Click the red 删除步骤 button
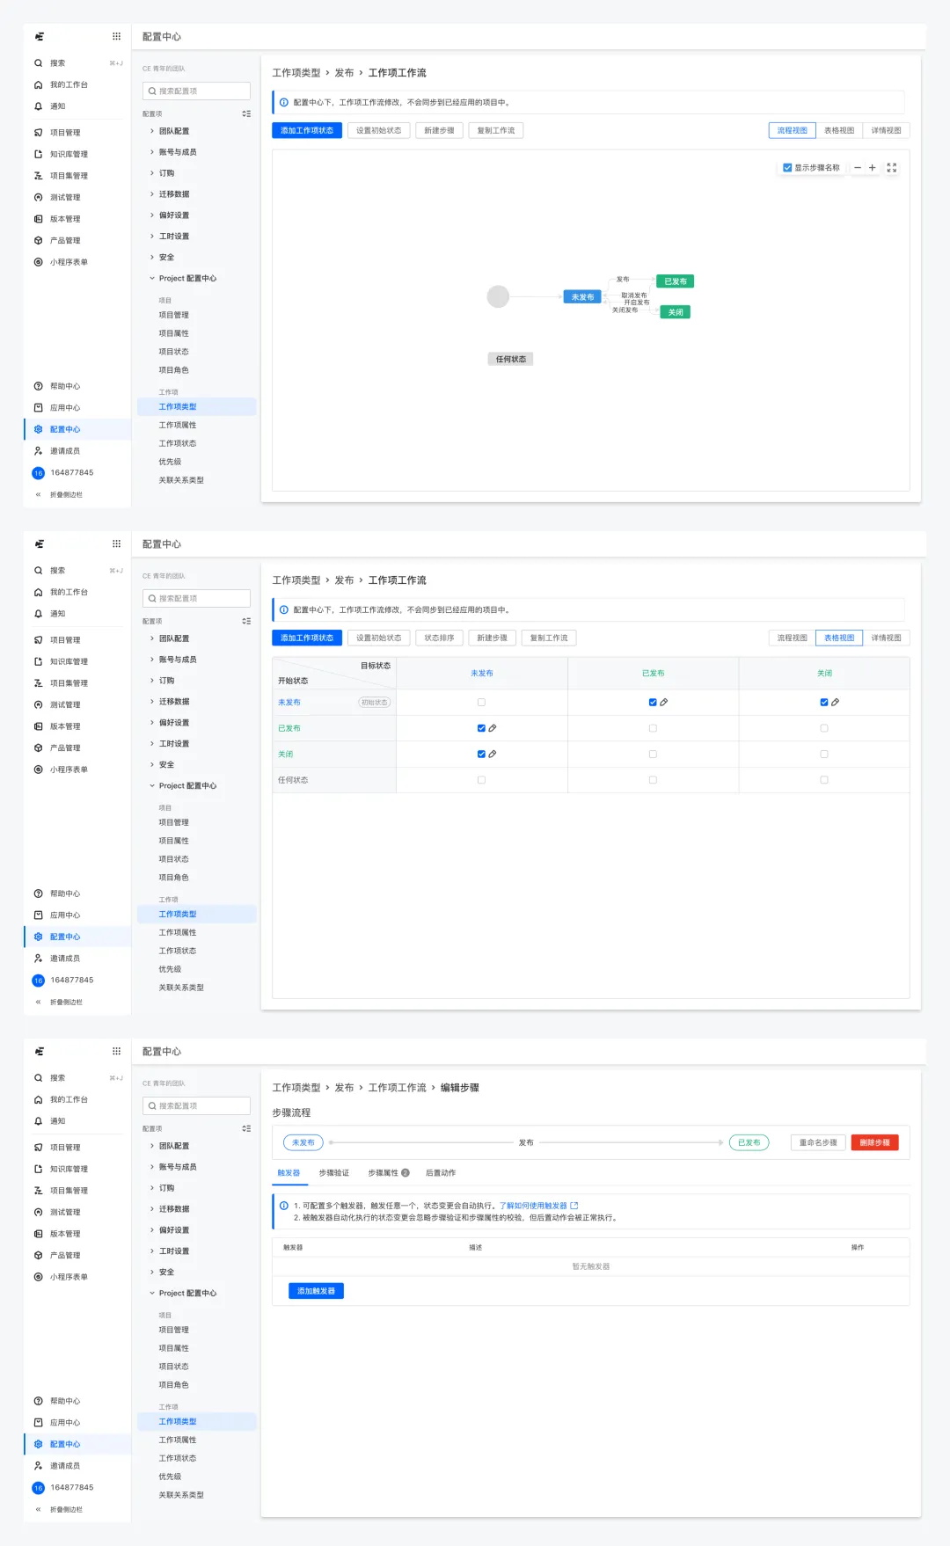The height and width of the screenshot is (1546, 950). (874, 1142)
